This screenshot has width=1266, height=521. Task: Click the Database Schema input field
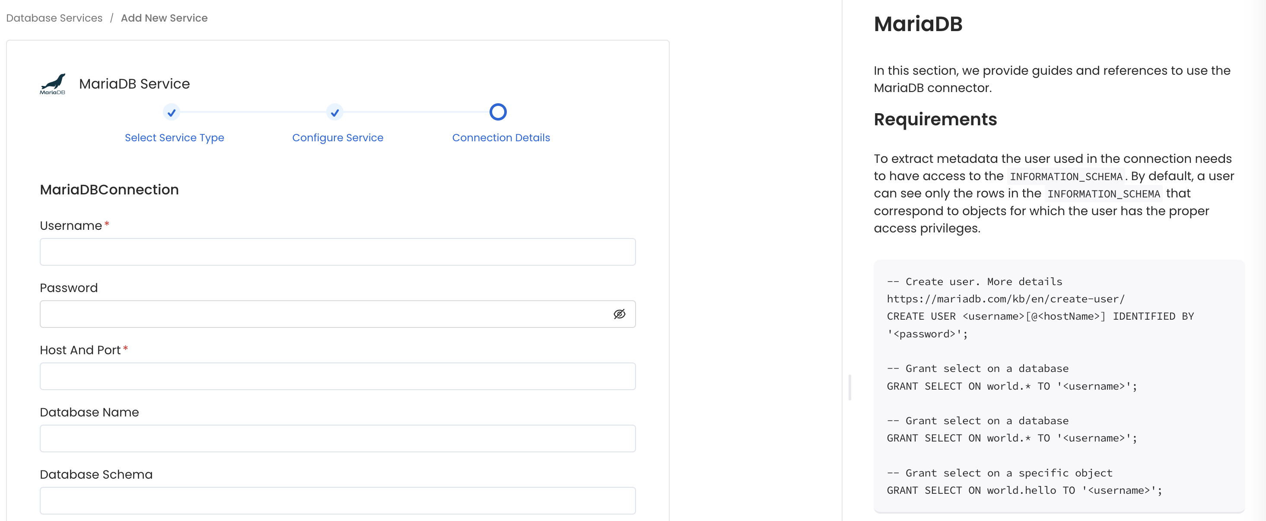[337, 500]
